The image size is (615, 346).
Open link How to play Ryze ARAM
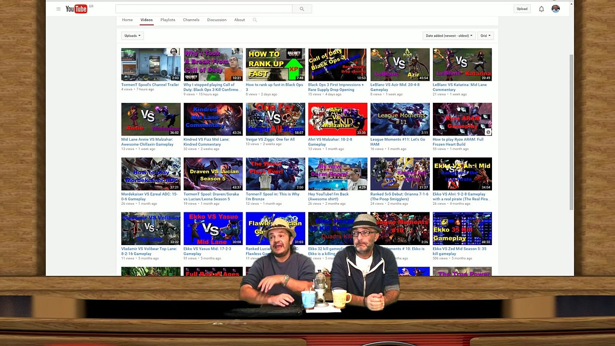pyautogui.click(x=458, y=142)
